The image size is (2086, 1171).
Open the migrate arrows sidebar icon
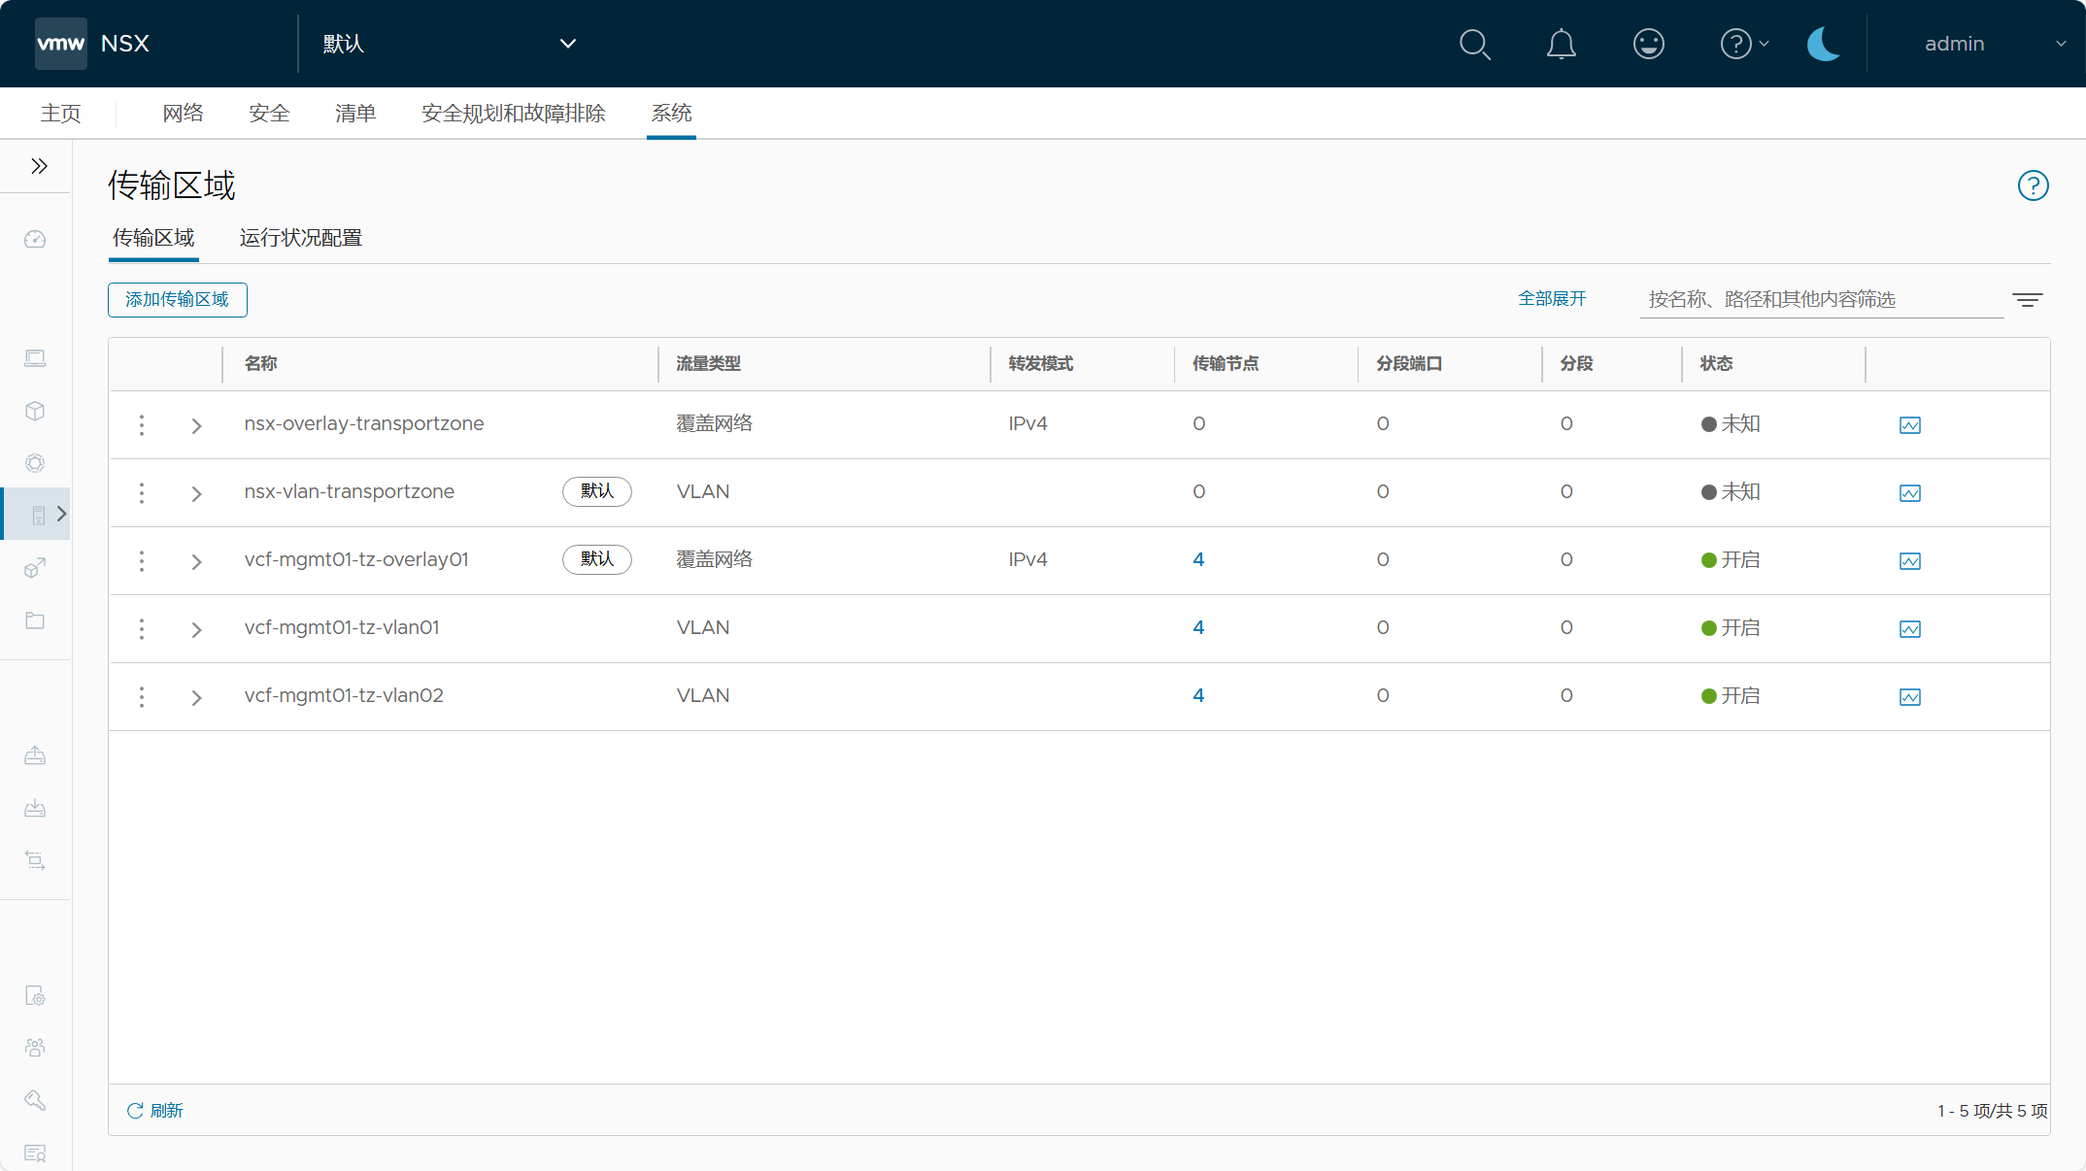coord(35,860)
